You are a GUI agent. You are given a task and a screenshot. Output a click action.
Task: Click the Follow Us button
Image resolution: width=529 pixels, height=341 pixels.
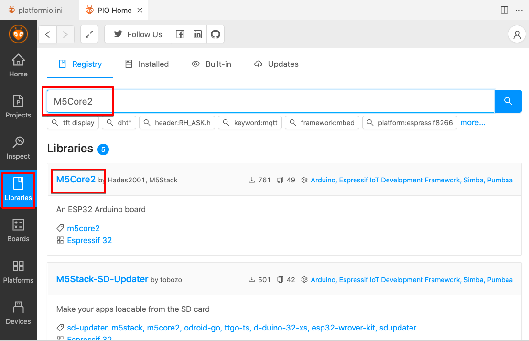pos(137,34)
